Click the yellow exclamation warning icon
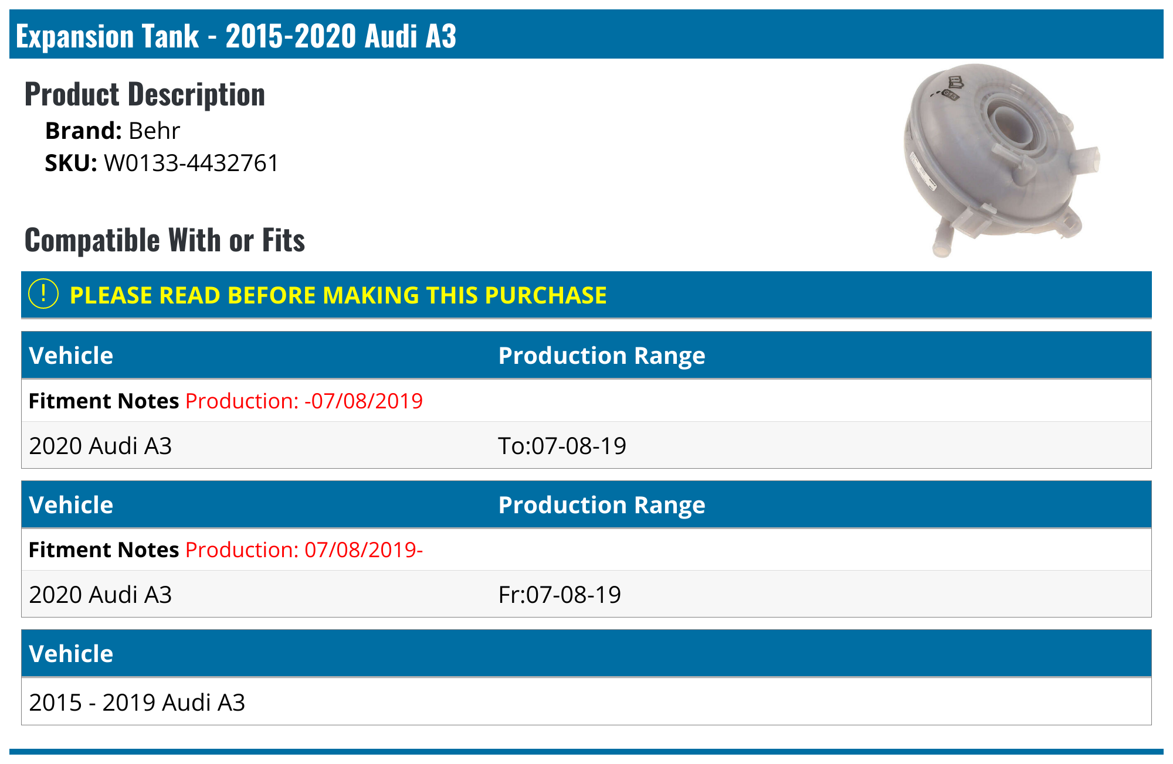Viewport: 1173px width, 764px height. pos(43,294)
